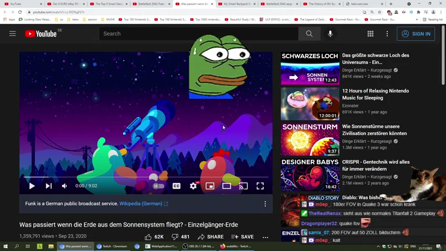Open a new browser tab
Screen dimensions: 446x251
coord(391,4)
